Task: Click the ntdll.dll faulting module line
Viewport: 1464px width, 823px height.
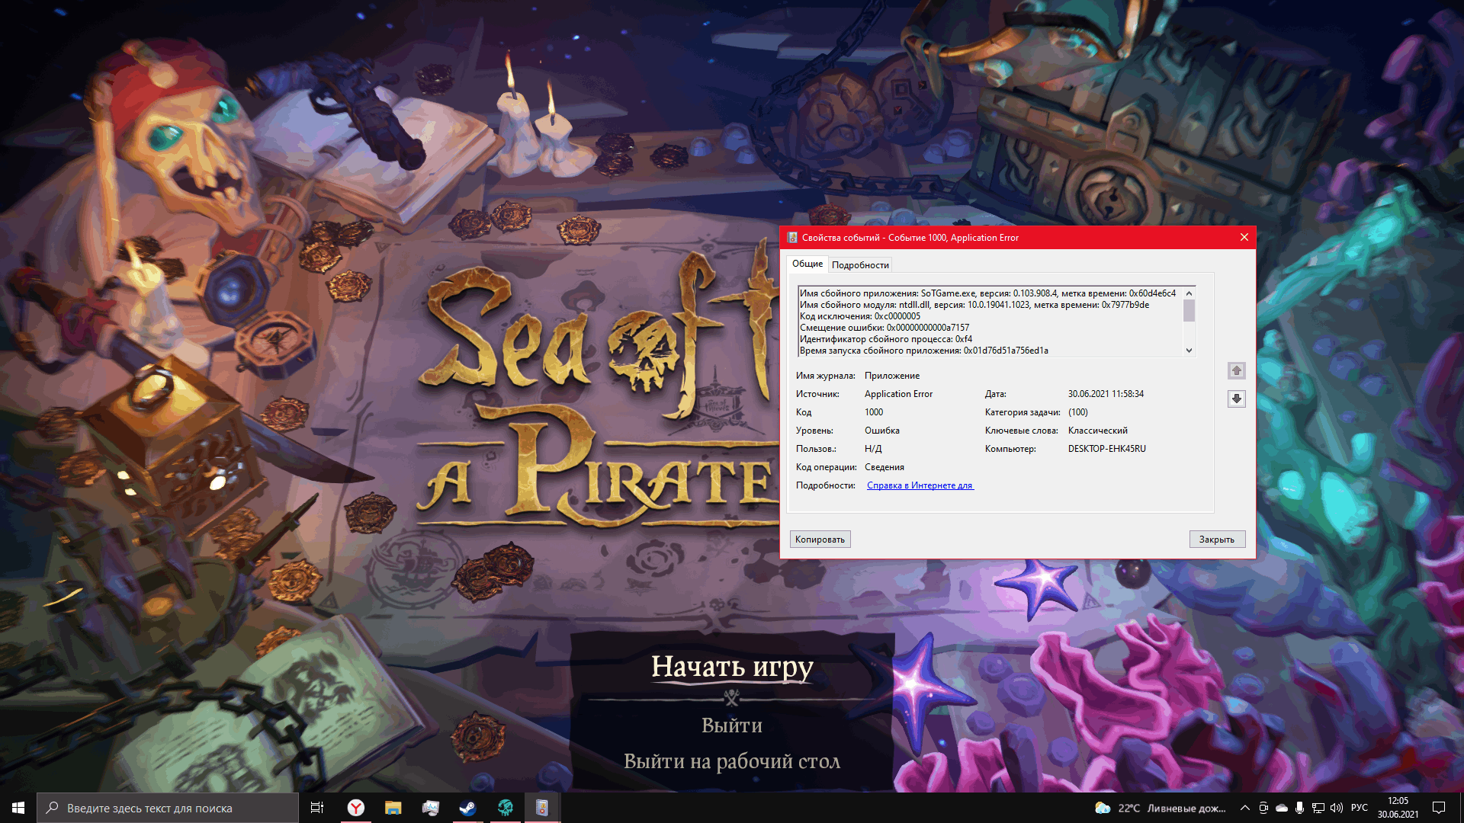Action: click(x=974, y=305)
